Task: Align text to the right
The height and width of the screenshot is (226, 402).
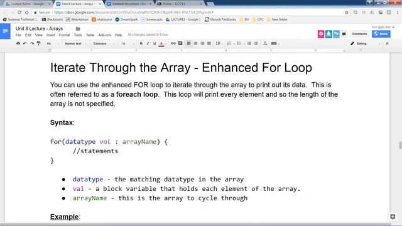Action: 202,43
